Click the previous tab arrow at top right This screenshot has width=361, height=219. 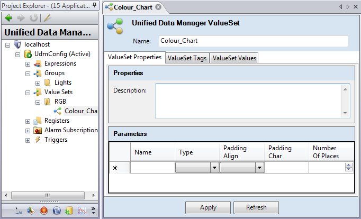(x=340, y=7)
